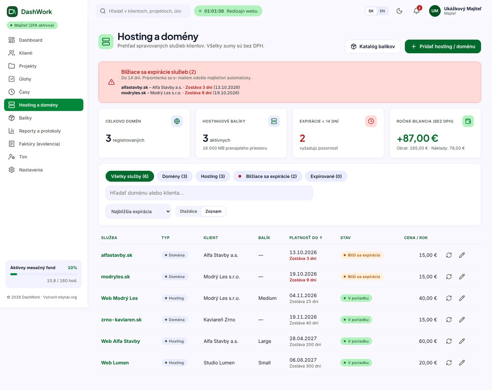Open Tím in sidebar
This screenshot has width=492, height=390.
[x=43, y=157]
